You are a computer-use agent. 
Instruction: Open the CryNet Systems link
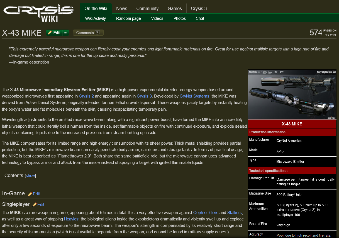pyautogui.click(x=194, y=96)
